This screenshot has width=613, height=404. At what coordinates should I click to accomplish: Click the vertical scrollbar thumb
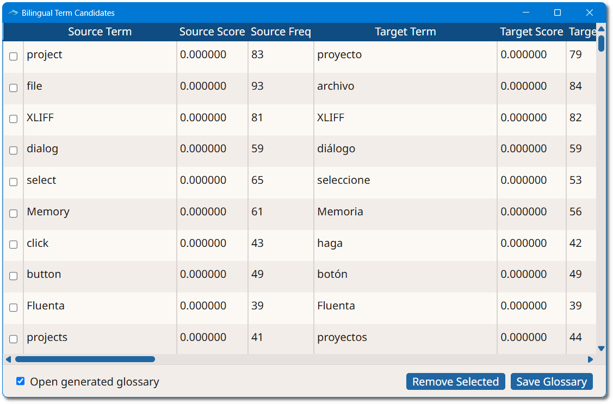click(x=601, y=43)
